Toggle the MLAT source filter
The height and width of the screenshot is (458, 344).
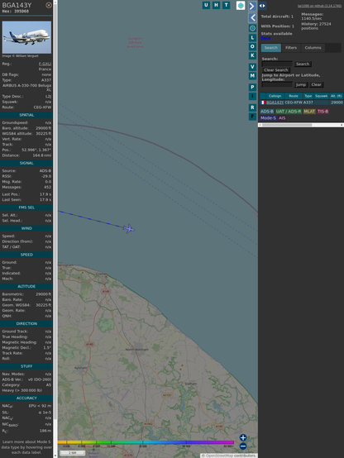pyautogui.click(x=309, y=112)
